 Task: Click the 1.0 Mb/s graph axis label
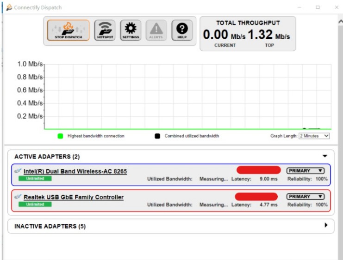point(30,64)
